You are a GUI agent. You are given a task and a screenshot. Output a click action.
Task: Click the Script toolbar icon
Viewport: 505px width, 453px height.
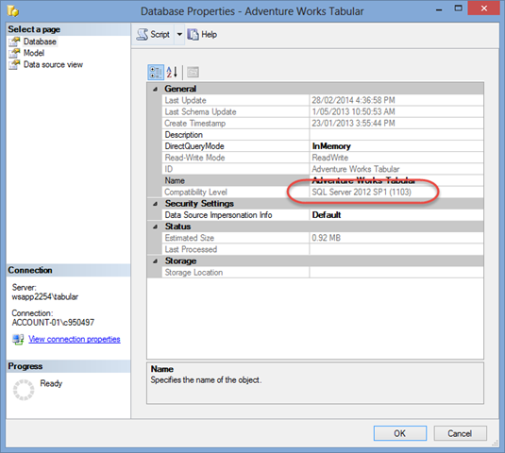(x=142, y=34)
